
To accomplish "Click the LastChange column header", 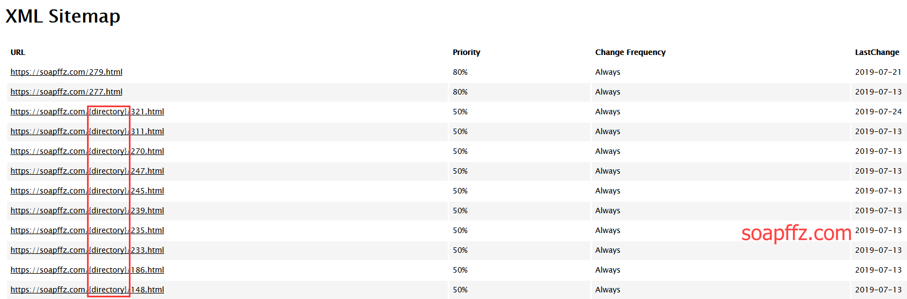I will tap(877, 52).
